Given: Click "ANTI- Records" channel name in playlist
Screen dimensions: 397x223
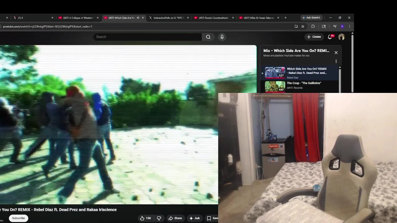Looking at the screenshot, I should click(x=295, y=88).
